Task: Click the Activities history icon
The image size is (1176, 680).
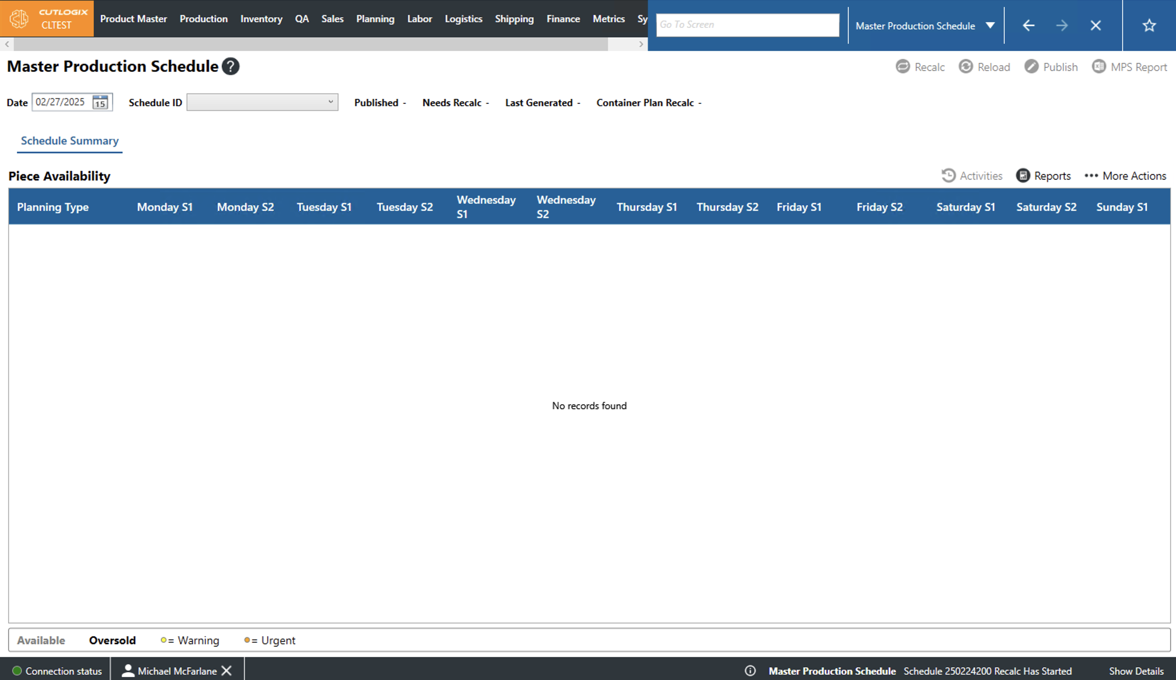Action: pyautogui.click(x=948, y=176)
